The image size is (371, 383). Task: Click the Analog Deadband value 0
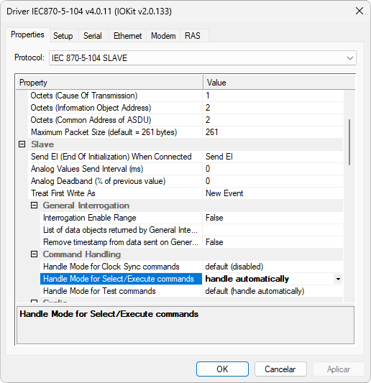pyautogui.click(x=272, y=181)
